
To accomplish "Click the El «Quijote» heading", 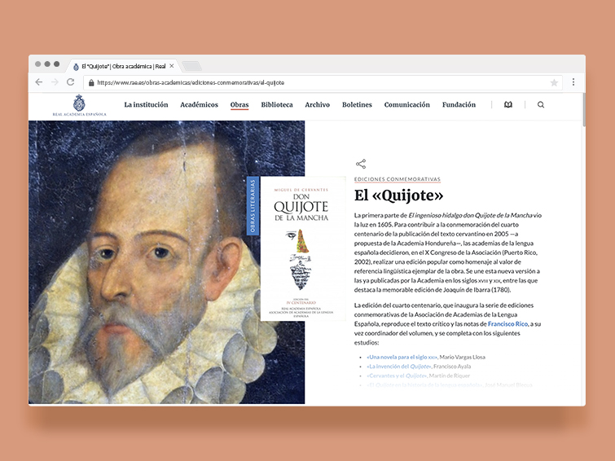I will (398, 195).
